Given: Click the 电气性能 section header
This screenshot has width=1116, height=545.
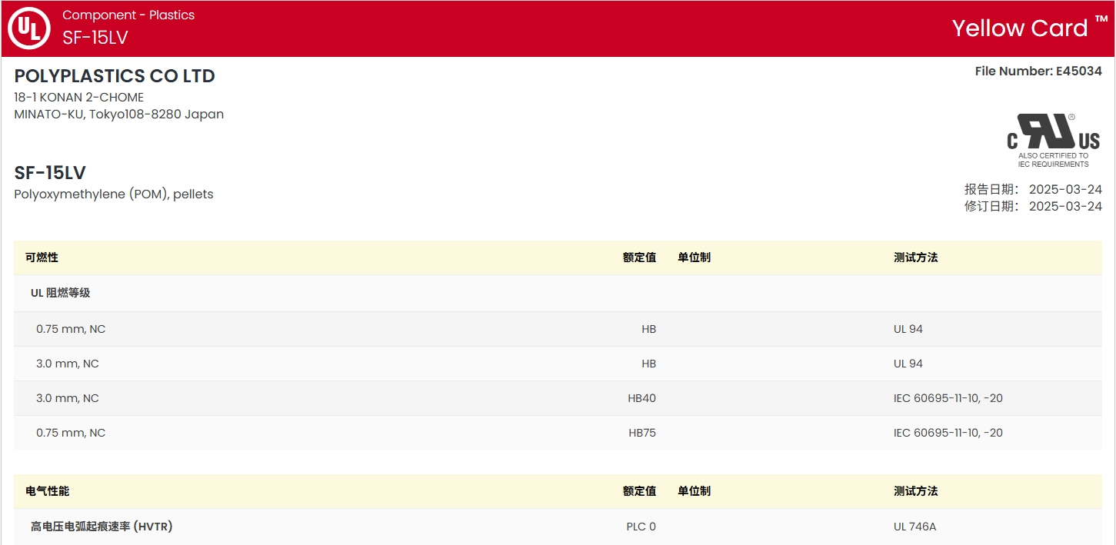Looking at the screenshot, I should pyautogui.click(x=47, y=491).
